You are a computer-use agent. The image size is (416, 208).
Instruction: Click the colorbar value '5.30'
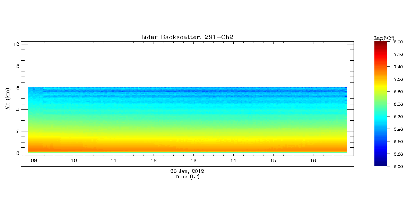398,154
